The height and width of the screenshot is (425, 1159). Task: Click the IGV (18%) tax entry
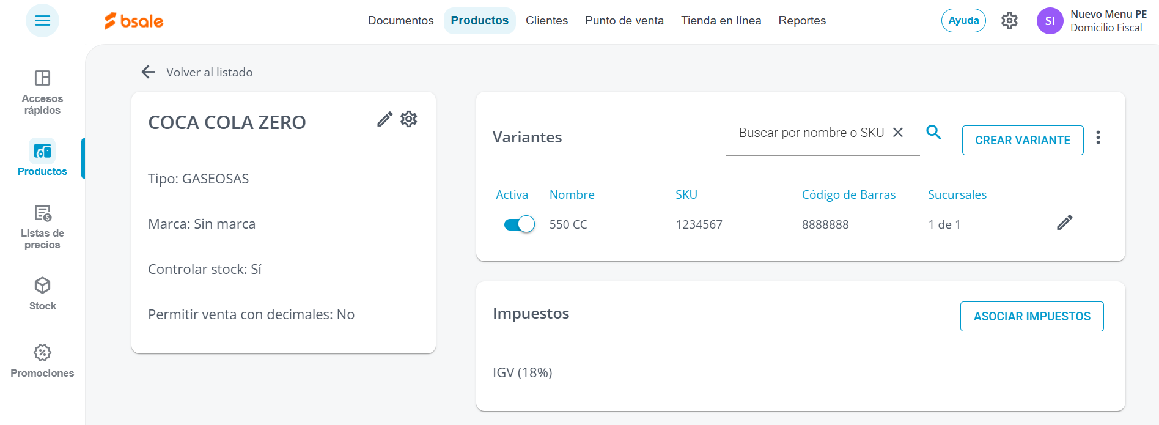click(x=523, y=372)
